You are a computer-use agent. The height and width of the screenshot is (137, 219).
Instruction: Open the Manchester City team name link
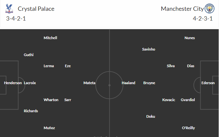tap(182, 9)
